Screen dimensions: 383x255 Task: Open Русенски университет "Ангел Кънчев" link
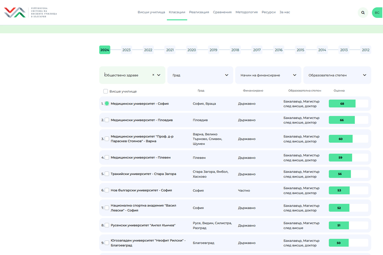tap(143, 225)
